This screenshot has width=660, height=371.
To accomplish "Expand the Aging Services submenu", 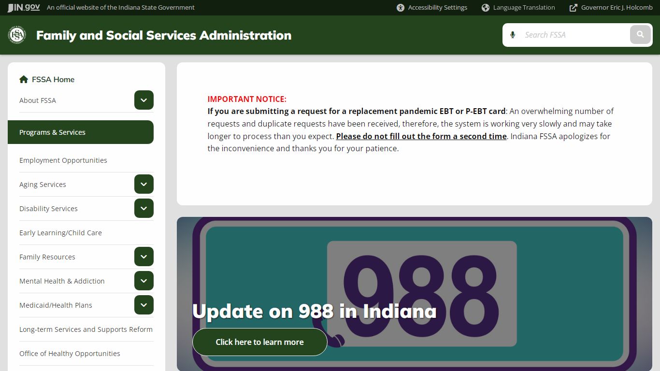I will point(144,184).
